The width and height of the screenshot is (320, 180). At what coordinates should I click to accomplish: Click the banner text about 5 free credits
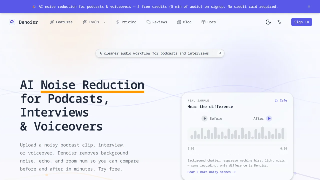pyautogui.click(x=158, y=6)
